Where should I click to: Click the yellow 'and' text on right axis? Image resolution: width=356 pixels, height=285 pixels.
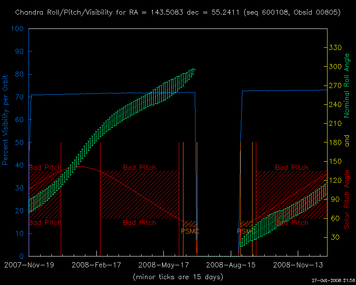[x=346, y=142]
